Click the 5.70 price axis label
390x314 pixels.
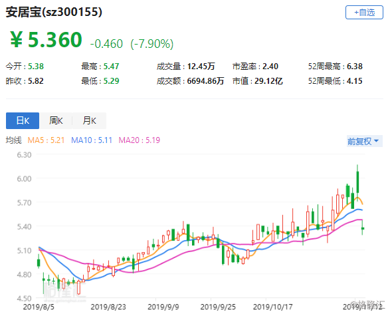point(24,202)
